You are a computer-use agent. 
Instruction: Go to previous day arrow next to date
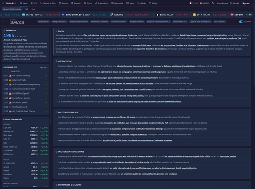click(3, 22)
